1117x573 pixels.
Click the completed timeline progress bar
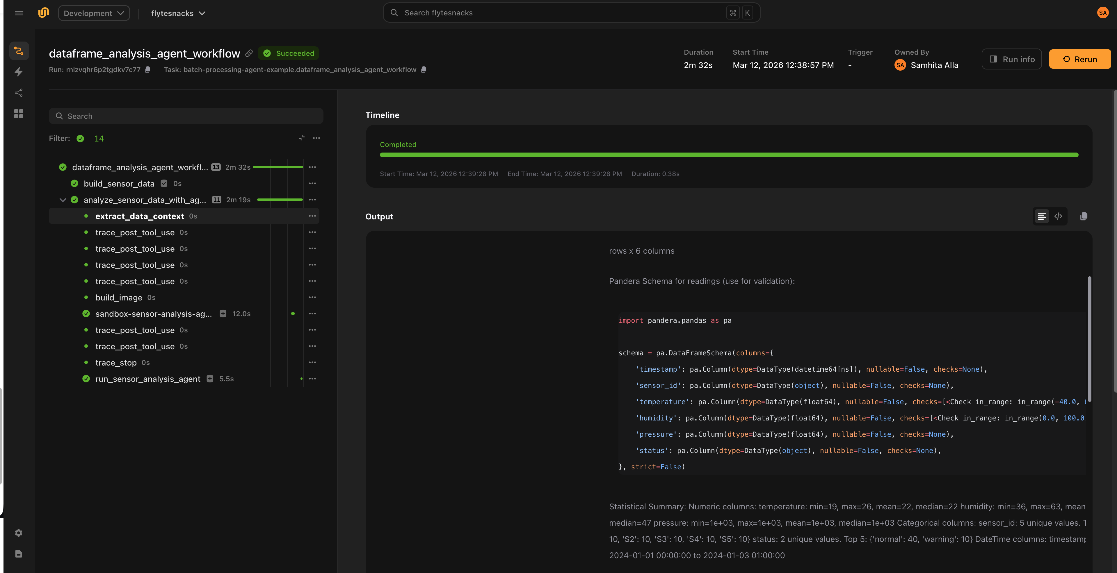[x=728, y=155]
